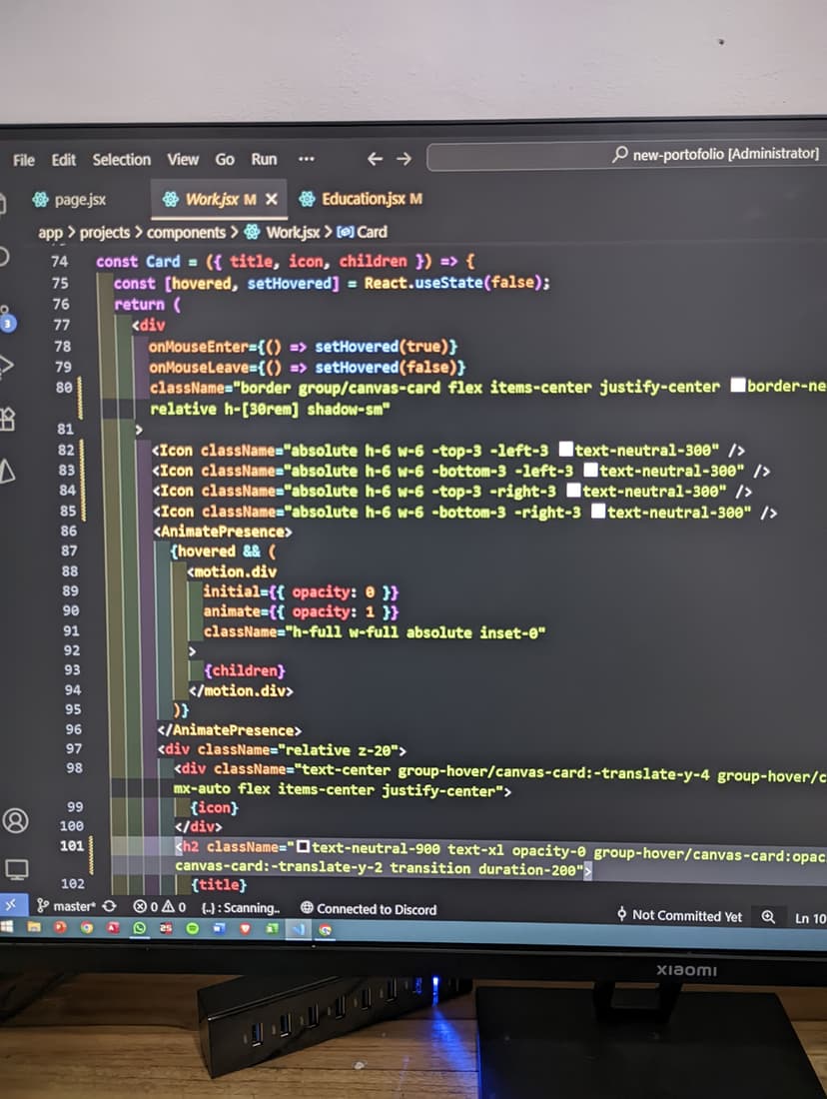This screenshot has width=827, height=1099.
Task: Go forward with the right arrow
Action: click(x=404, y=159)
